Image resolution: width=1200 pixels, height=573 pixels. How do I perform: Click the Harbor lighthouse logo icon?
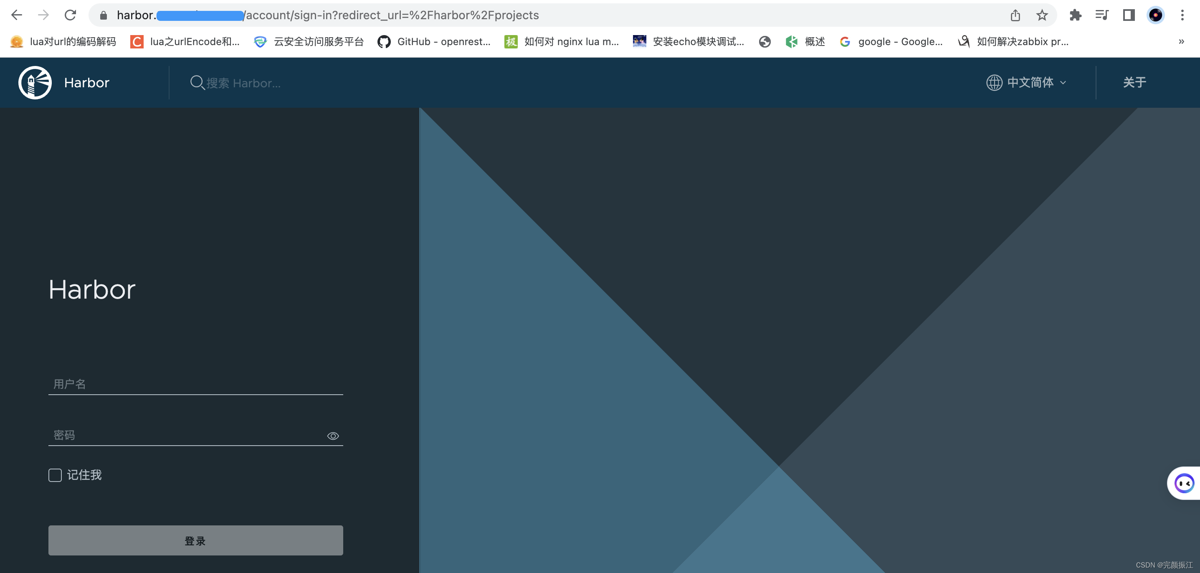coord(35,83)
